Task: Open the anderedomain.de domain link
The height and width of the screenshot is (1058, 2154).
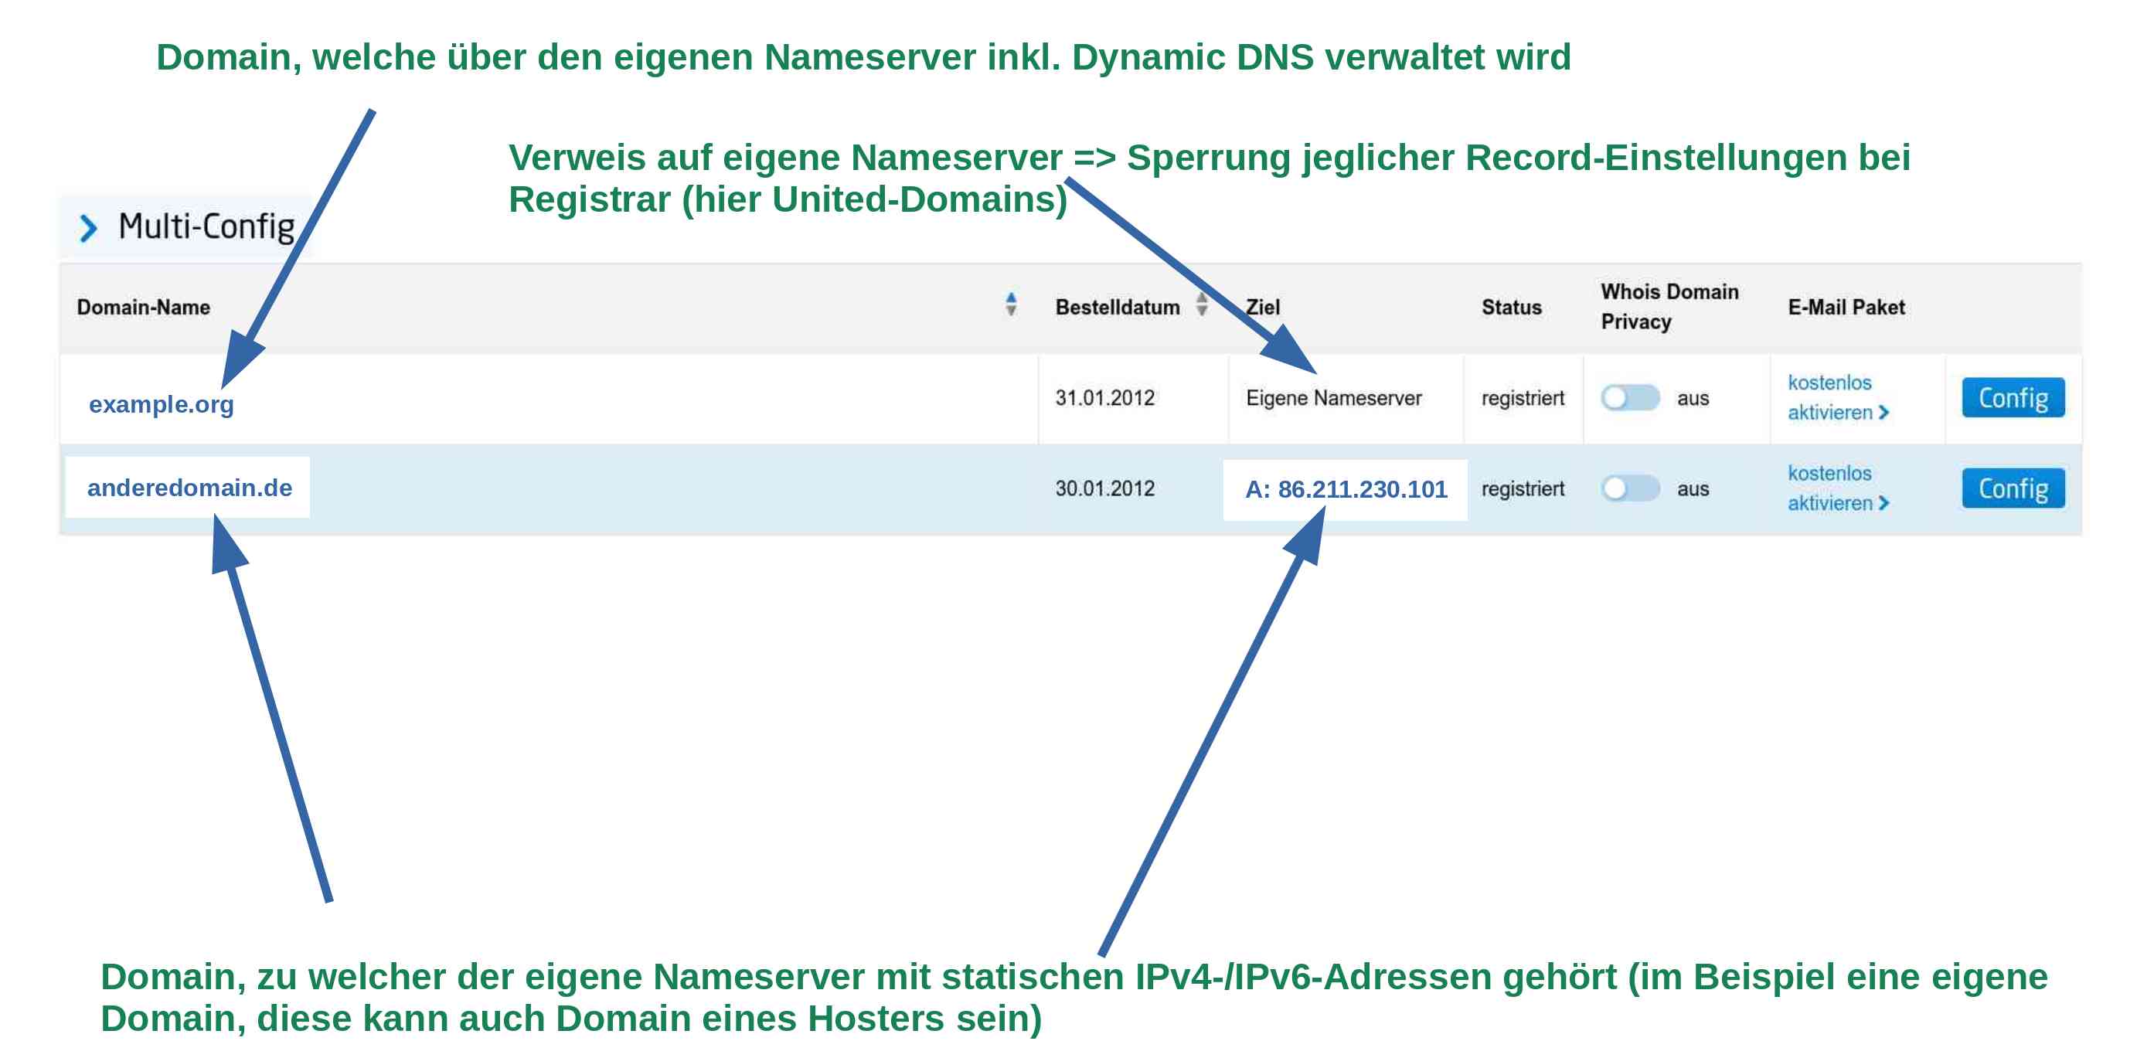Action: point(190,488)
